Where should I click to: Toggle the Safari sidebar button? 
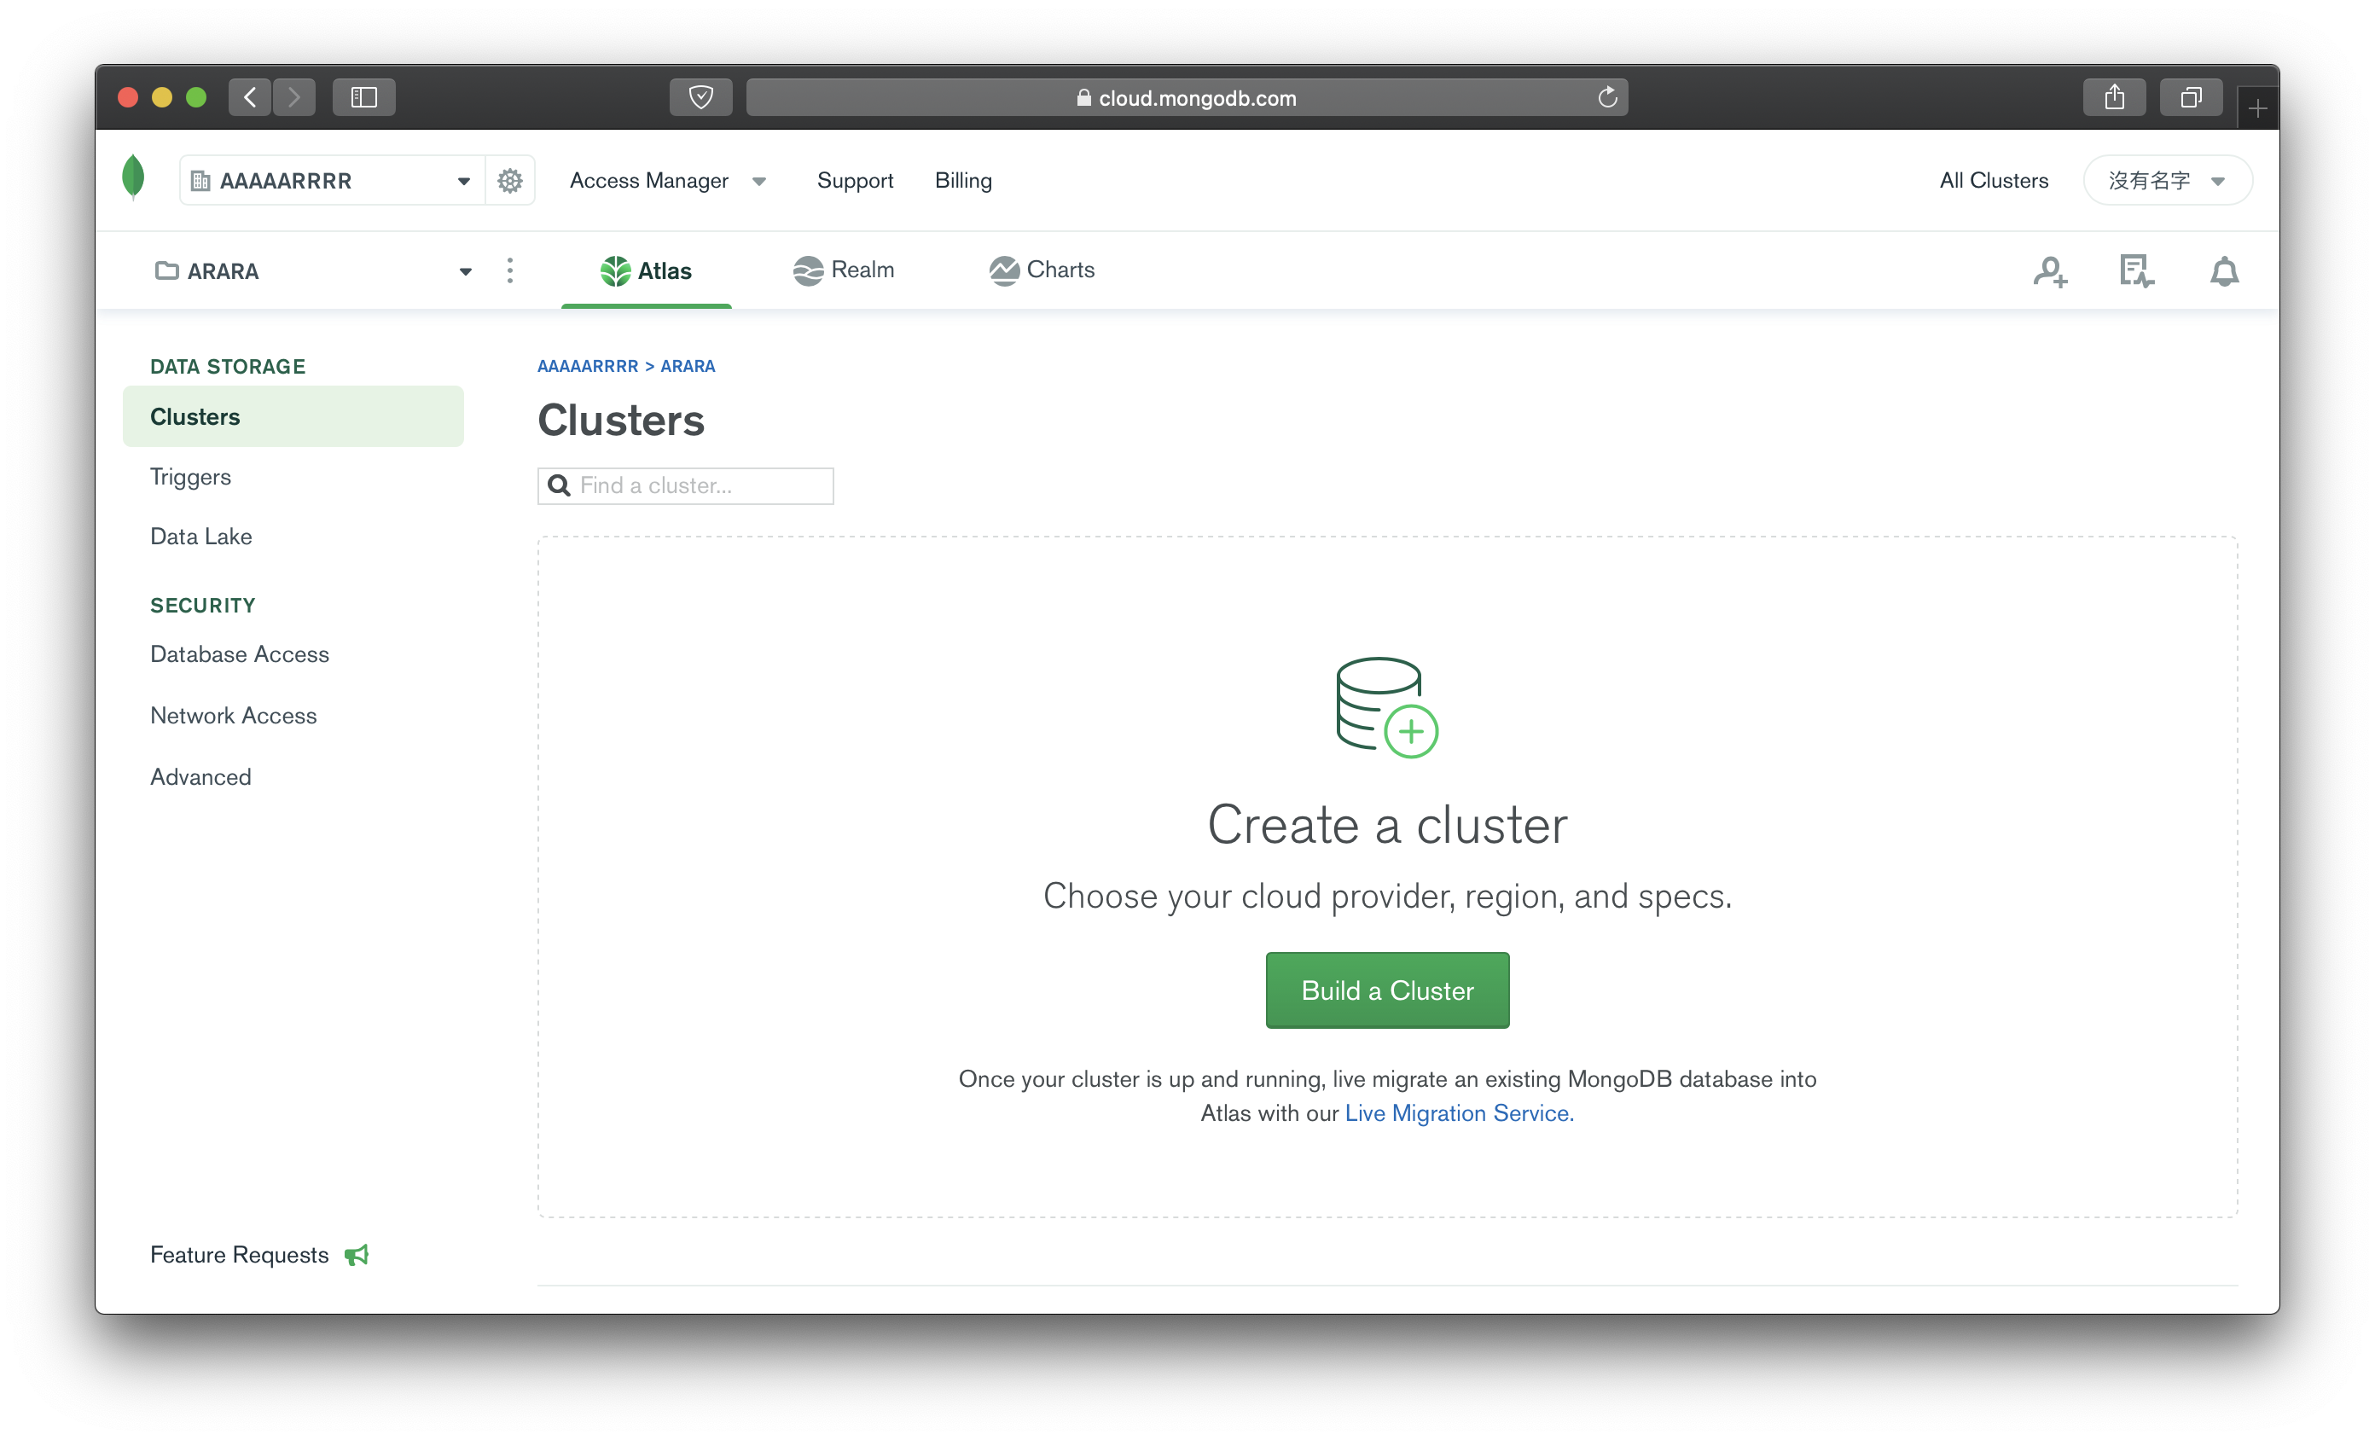pyautogui.click(x=363, y=97)
